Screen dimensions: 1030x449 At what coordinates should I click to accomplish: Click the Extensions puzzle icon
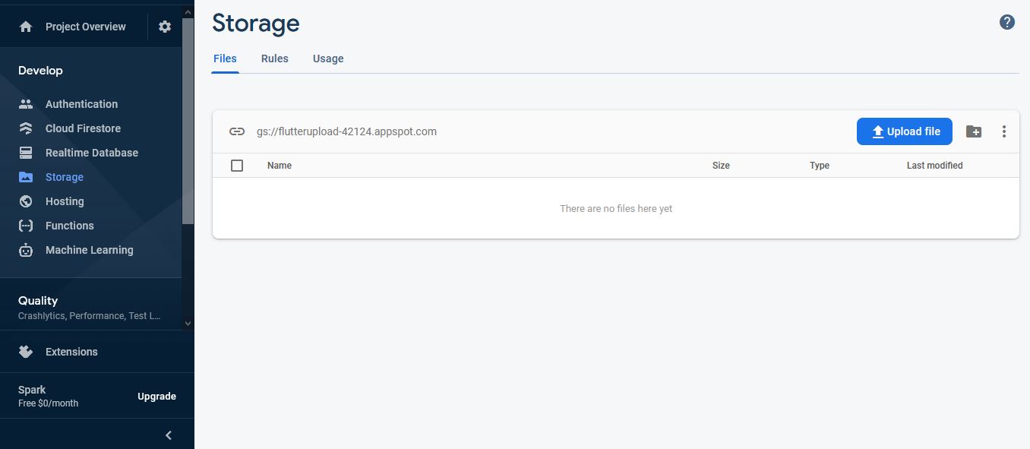[x=26, y=352]
